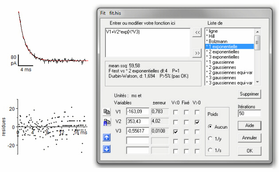Click the Durbin-Watson result line
The height and width of the screenshot is (172, 279).
point(148,76)
